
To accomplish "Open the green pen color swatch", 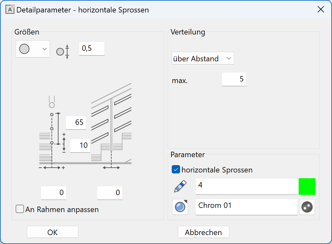I will (307, 186).
